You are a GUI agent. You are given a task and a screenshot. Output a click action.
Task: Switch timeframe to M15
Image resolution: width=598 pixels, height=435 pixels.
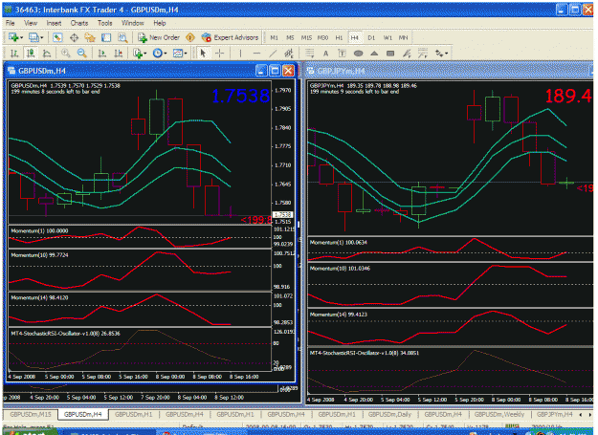[306, 37]
